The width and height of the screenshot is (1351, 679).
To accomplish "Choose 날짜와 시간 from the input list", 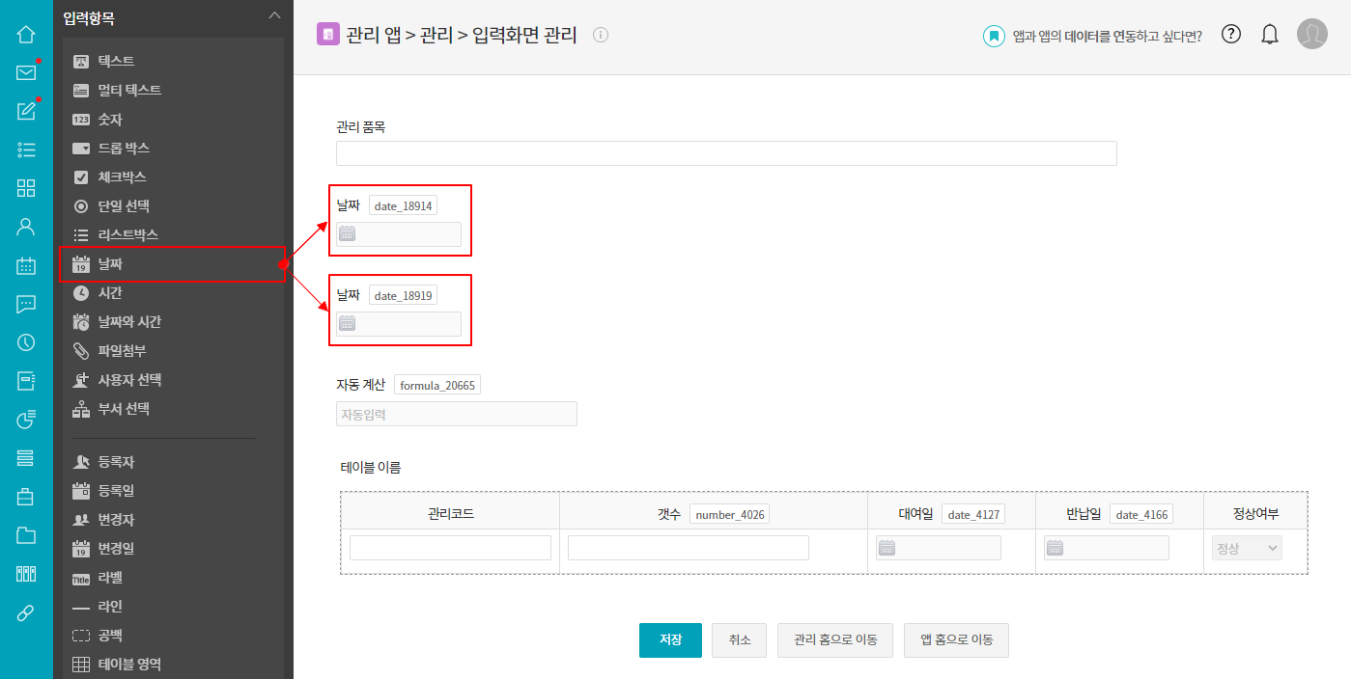I will point(129,322).
